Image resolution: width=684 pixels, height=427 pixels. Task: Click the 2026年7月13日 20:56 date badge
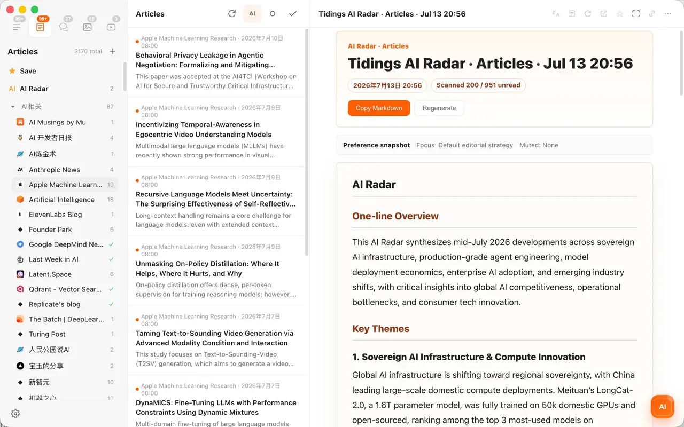[x=387, y=85]
